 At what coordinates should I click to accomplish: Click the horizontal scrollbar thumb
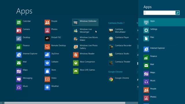click(65, 103)
